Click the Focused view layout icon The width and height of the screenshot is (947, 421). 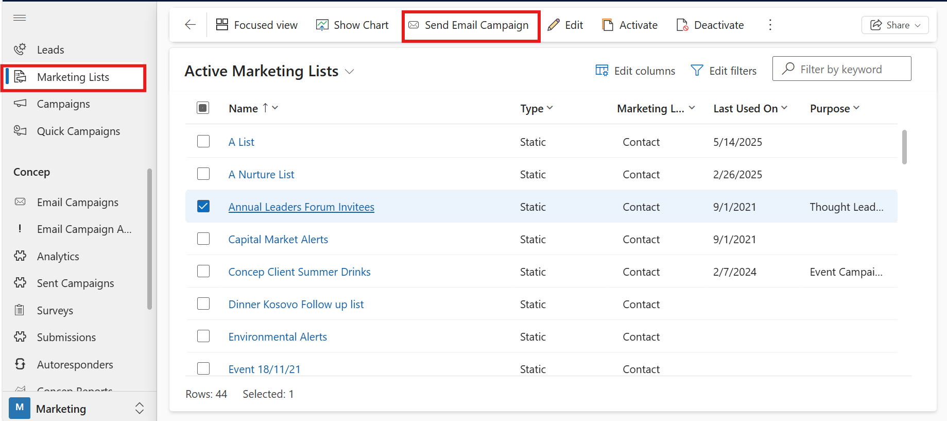point(222,25)
